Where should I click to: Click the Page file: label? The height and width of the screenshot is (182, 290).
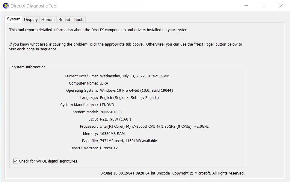click(90, 141)
